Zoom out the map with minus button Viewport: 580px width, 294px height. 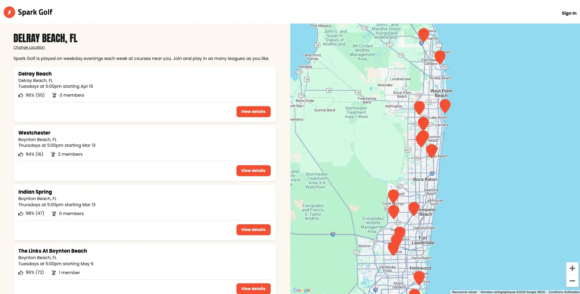coord(572,281)
